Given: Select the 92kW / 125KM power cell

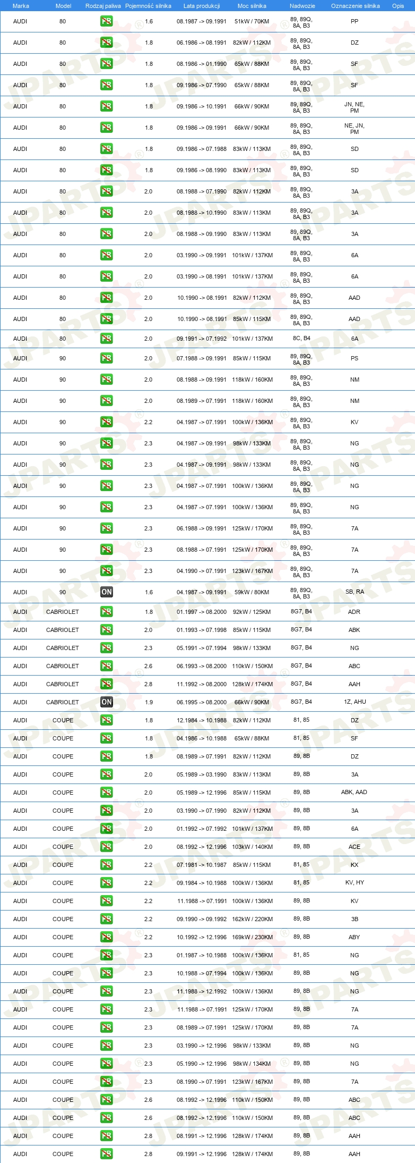Looking at the screenshot, I should tap(252, 612).
